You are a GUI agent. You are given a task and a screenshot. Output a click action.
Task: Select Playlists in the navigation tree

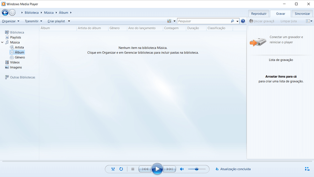[15, 37]
